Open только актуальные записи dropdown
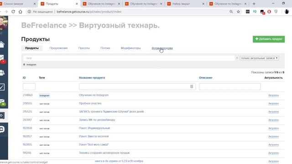The height and width of the screenshot is (164, 292). pyautogui.click(x=259, y=58)
